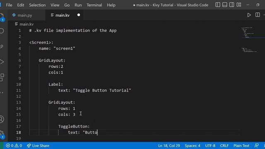Click the cols:1 text
Image resolution: width=265 pixels, height=149 pixels.
56,72
